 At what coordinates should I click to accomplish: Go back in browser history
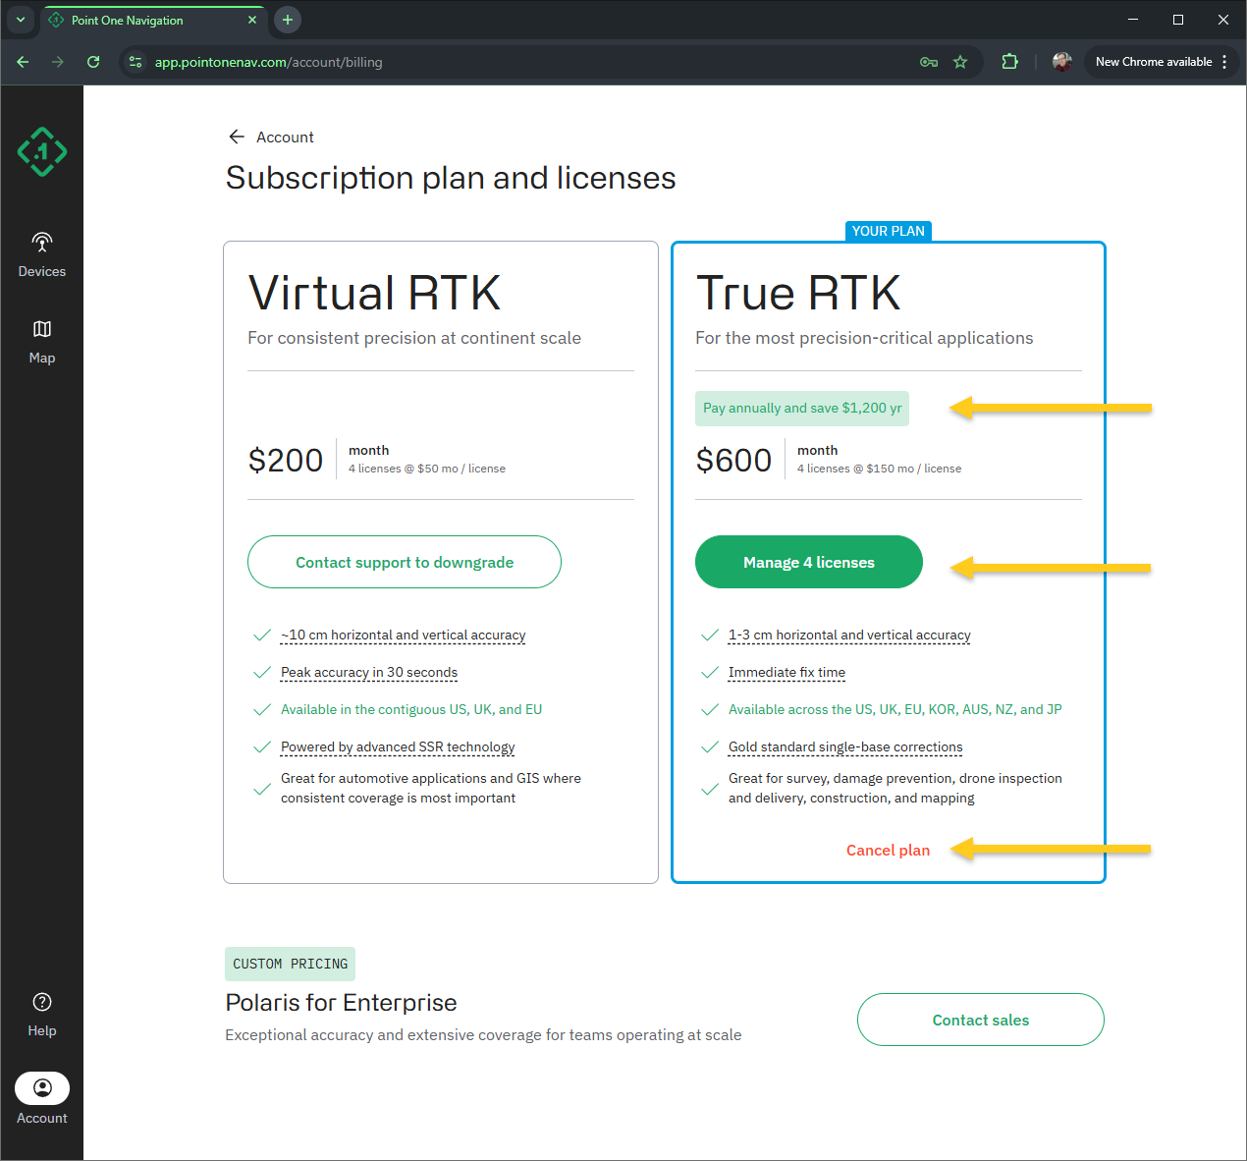coord(23,62)
